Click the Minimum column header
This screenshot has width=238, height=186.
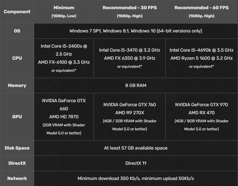[x=64, y=11]
